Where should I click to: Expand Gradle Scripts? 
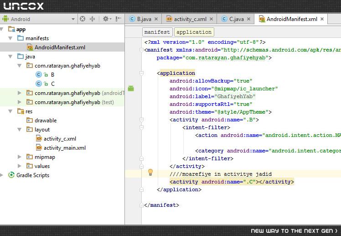pyautogui.click(x=1, y=175)
